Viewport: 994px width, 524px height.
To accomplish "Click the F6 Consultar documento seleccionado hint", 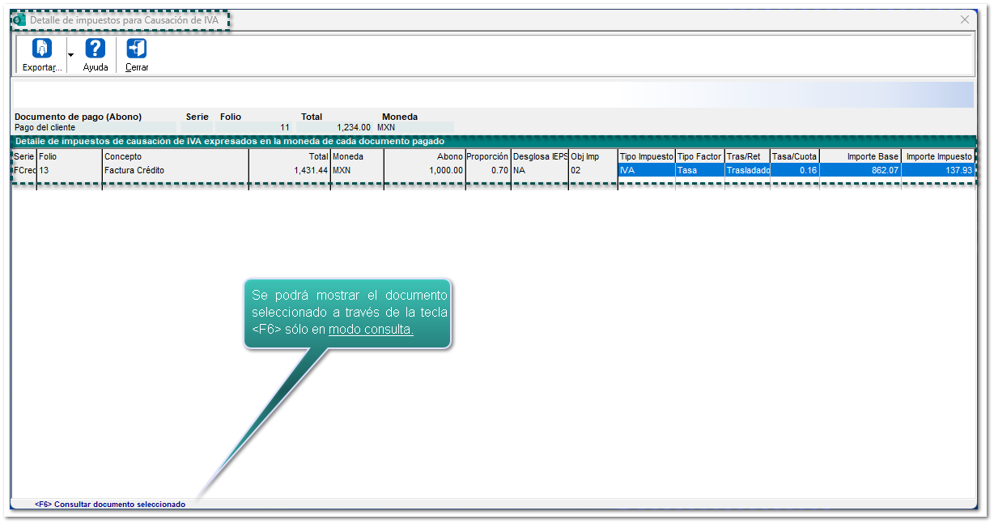I will [x=110, y=504].
